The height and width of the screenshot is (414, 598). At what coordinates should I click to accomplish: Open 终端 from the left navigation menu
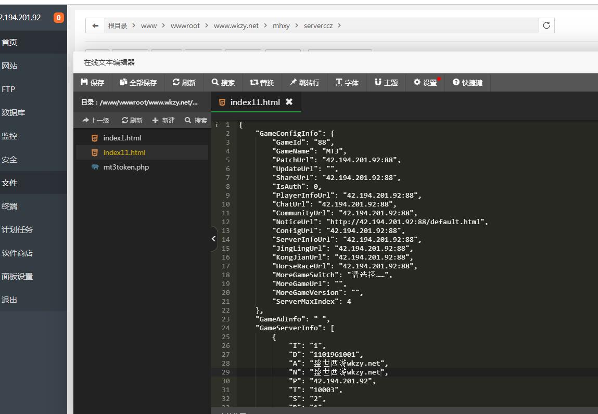tap(9, 206)
